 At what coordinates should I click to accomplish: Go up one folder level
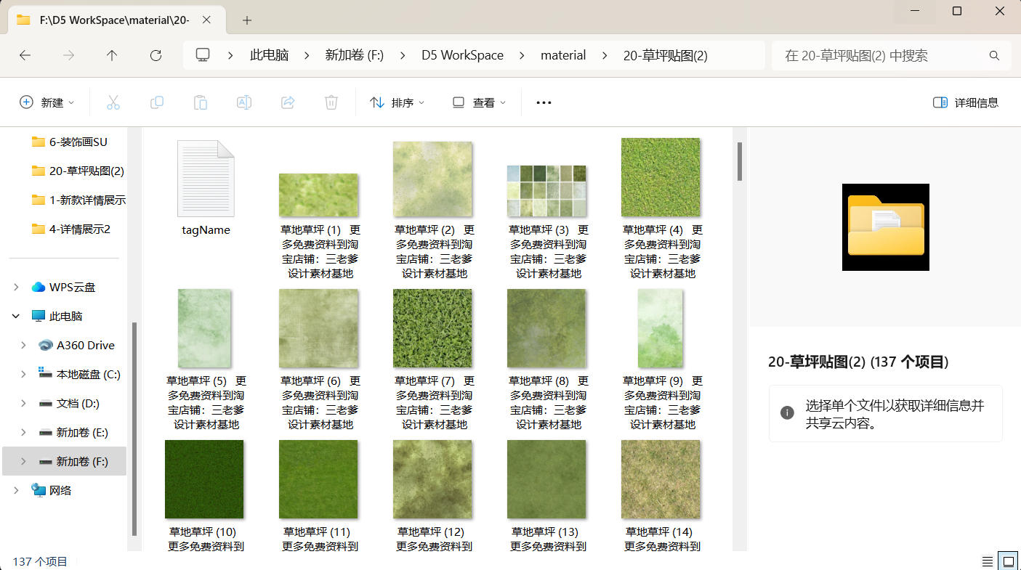coord(112,55)
